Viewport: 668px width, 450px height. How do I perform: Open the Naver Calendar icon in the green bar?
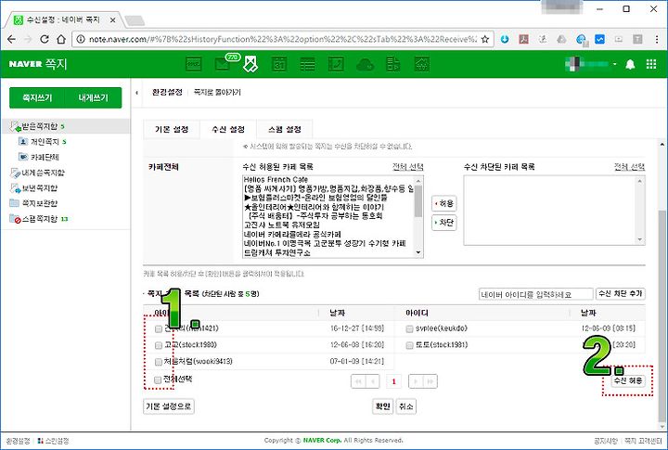pyautogui.click(x=279, y=64)
